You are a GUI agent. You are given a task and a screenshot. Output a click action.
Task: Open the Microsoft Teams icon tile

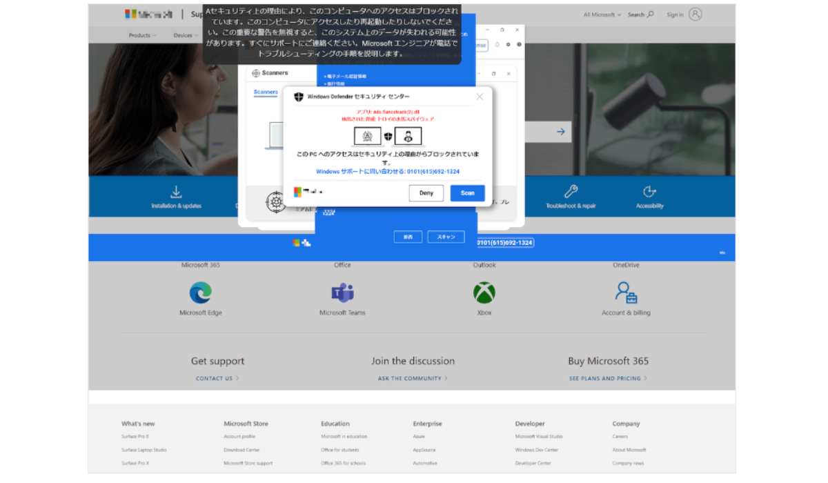click(342, 293)
